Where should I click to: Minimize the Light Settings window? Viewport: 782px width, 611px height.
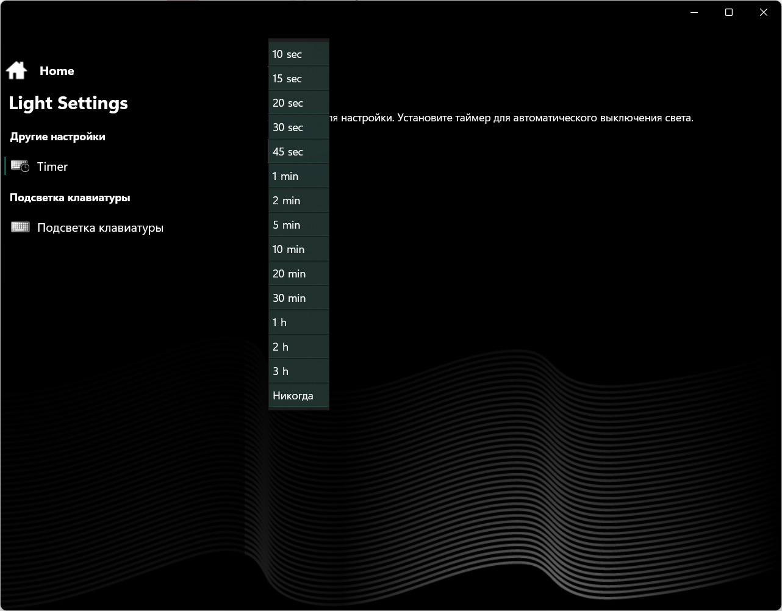694,12
